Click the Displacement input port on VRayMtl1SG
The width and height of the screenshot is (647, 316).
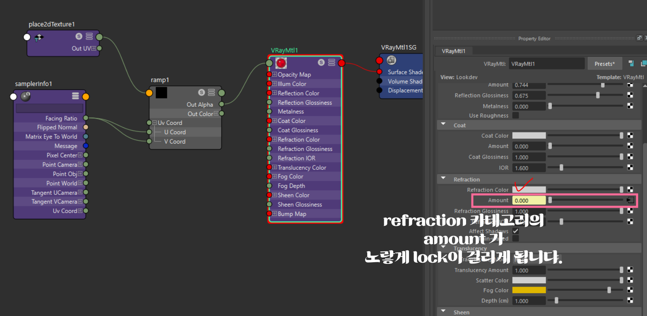[379, 90]
